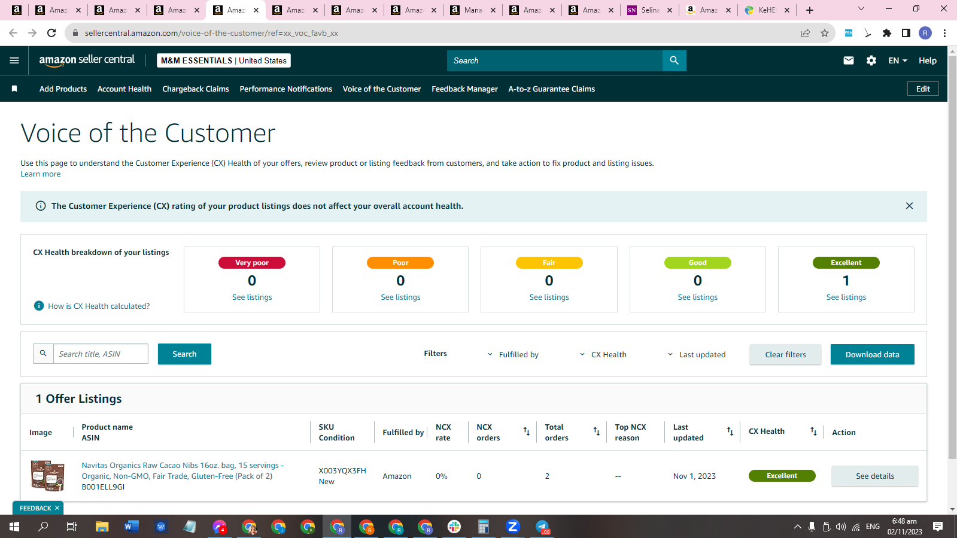Screen dimensions: 957x538
Task: Bookmark this page with the star icon
Action: pyautogui.click(x=825, y=33)
